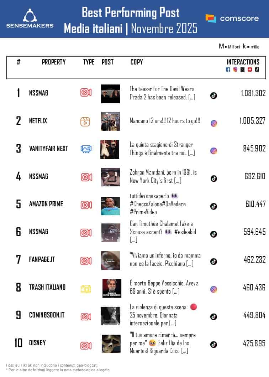Click the TikTok icon in the Fanpage.it row

coord(213,262)
